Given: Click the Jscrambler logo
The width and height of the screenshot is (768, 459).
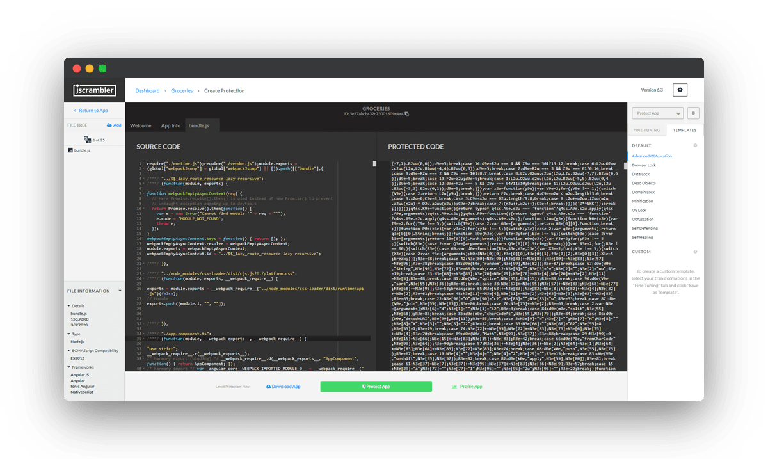Looking at the screenshot, I should [x=94, y=90].
